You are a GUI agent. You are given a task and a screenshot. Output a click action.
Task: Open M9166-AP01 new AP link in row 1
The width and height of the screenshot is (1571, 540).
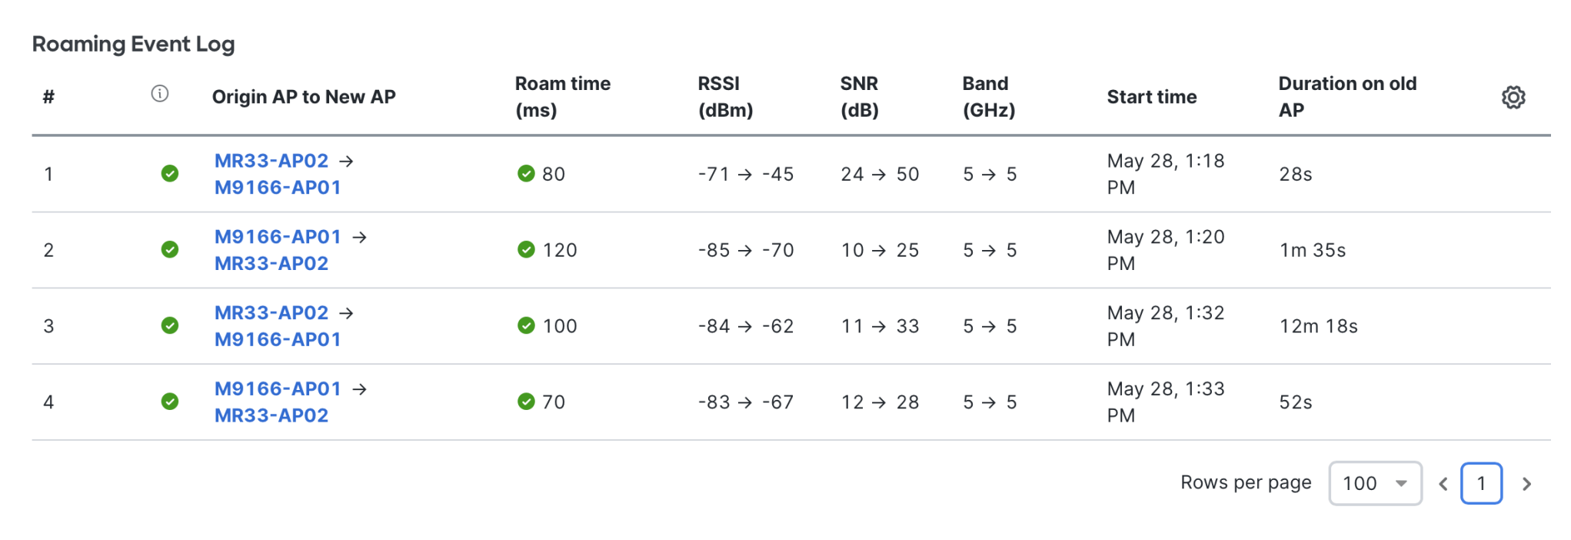pos(278,188)
